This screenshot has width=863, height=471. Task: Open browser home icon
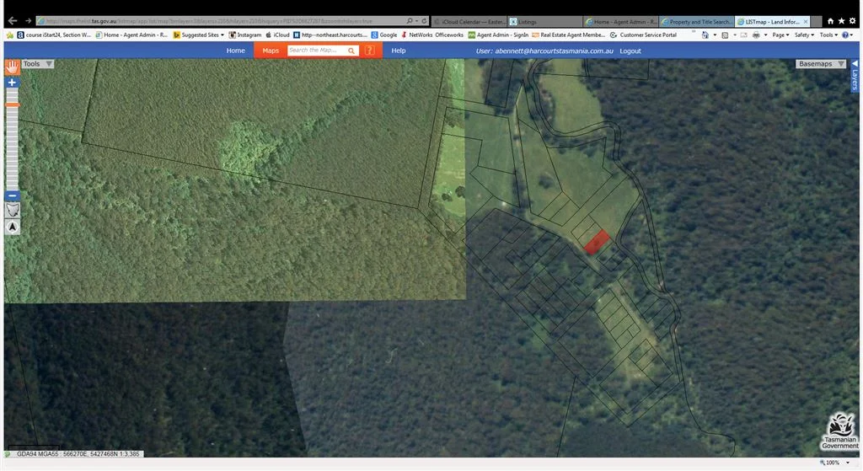pos(830,21)
